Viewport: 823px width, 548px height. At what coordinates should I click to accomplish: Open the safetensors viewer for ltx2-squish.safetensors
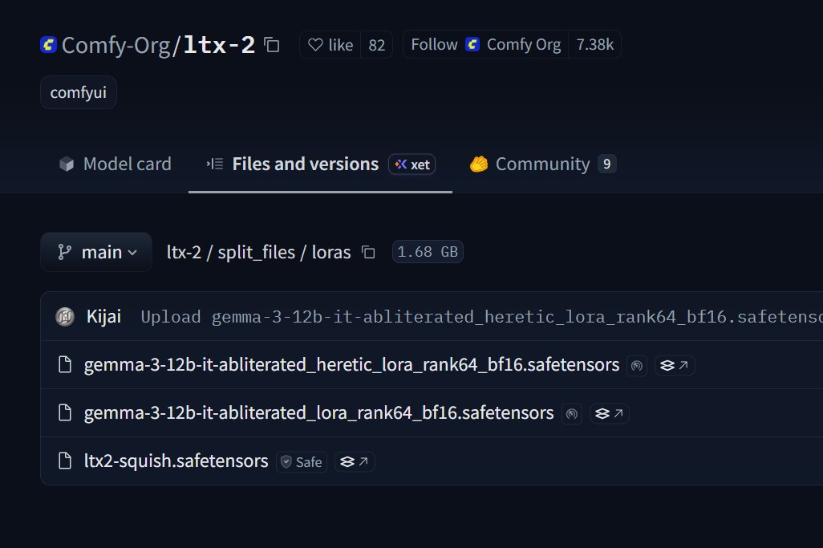355,461
